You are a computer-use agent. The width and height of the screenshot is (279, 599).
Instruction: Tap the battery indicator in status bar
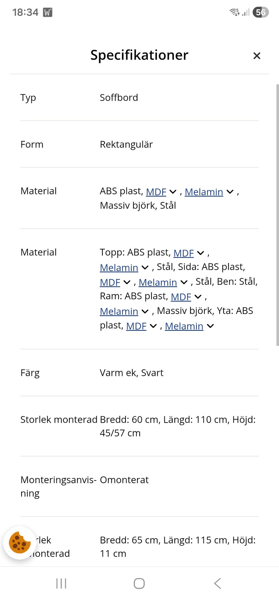tap(260, 12)
